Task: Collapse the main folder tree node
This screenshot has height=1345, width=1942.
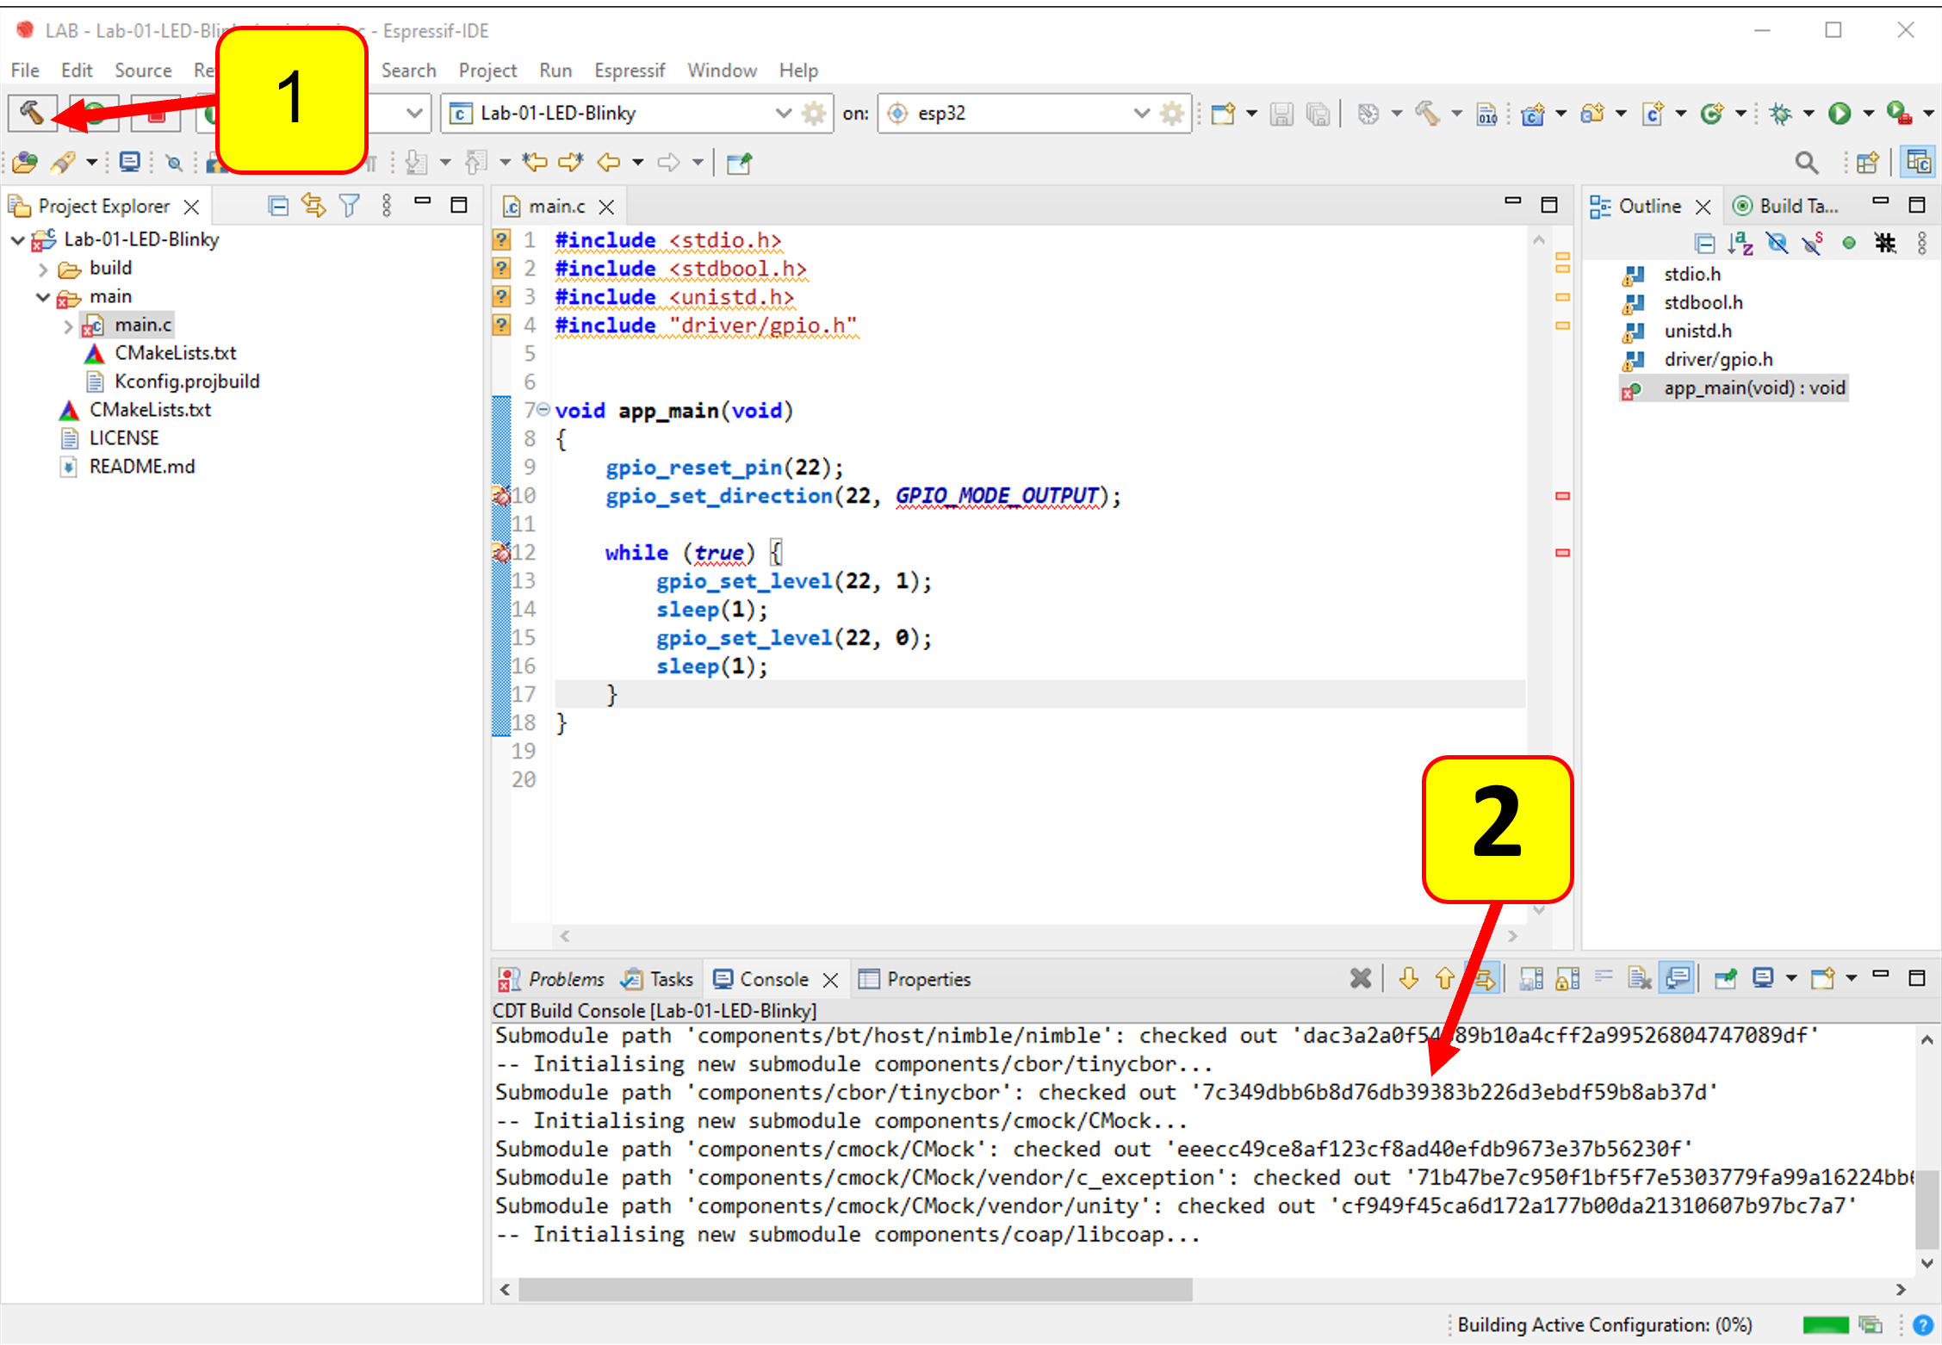Action: [x=43, y=297]
